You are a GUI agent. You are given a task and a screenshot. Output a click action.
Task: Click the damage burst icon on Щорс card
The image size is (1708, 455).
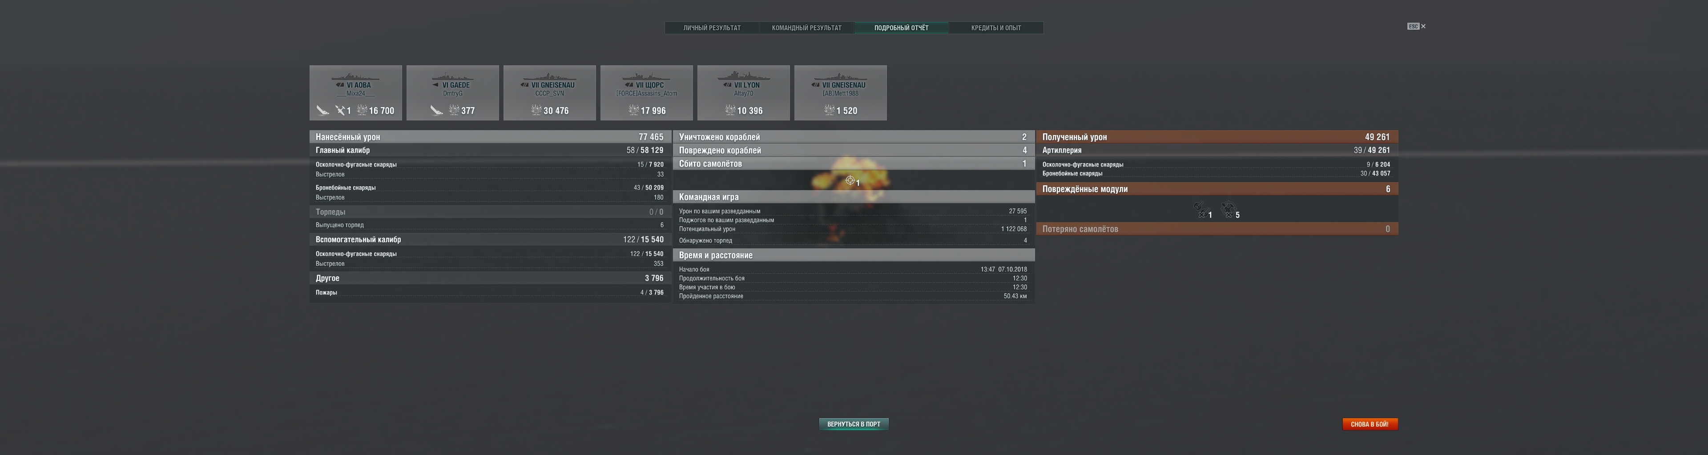click(633, 111)
